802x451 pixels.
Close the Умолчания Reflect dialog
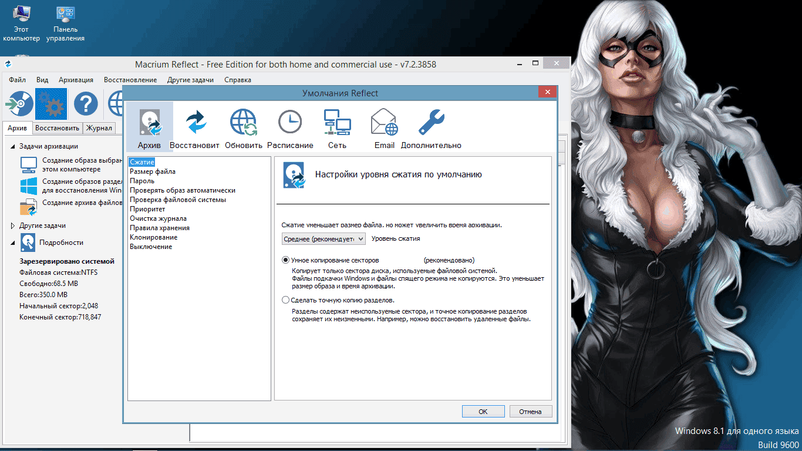(x=547, y=93)
